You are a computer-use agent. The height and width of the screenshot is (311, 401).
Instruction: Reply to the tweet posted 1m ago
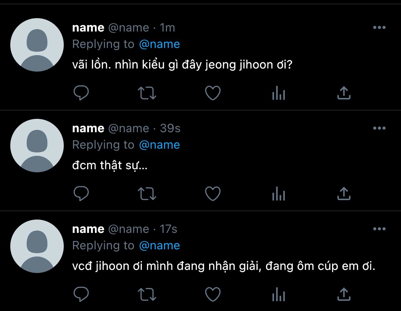click(81, 93)
